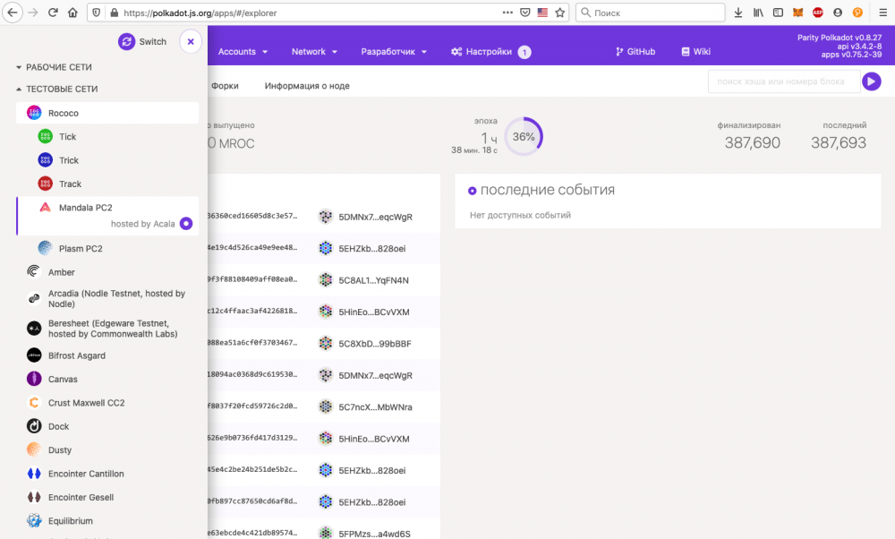Close the network selection sidebar

point(191,42)
